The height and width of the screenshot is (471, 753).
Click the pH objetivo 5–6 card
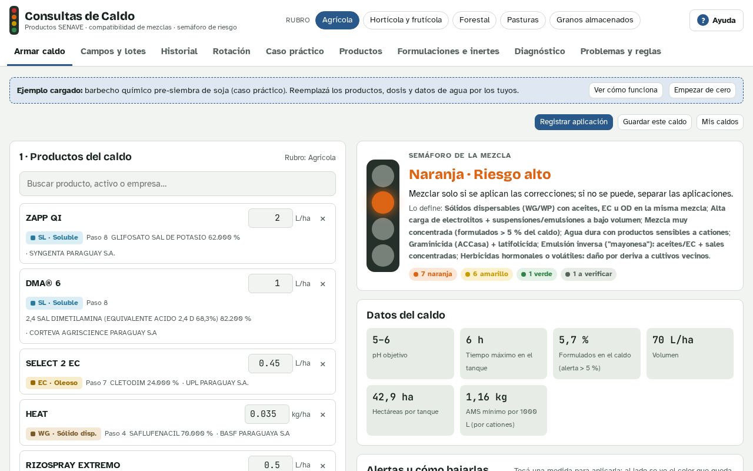pyautogui.click(x=410, y=353)
